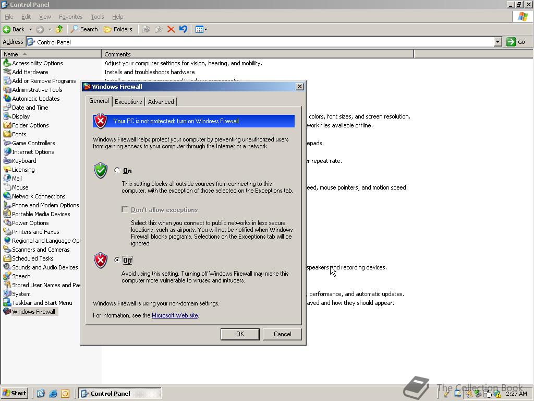Select the Licensing icon
The width and height of the screenshot is (534, 401).
point(7,170)
